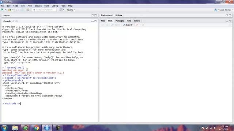Maximize the Plots pane
The height and width of the screenshot is (131, 234).
click(x=230, y=21)
